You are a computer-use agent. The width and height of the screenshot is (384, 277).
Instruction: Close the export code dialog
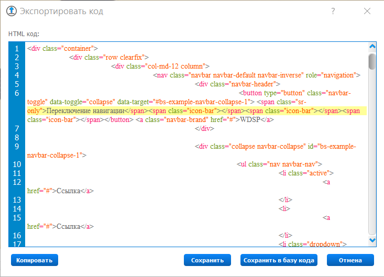pos(367,11)
